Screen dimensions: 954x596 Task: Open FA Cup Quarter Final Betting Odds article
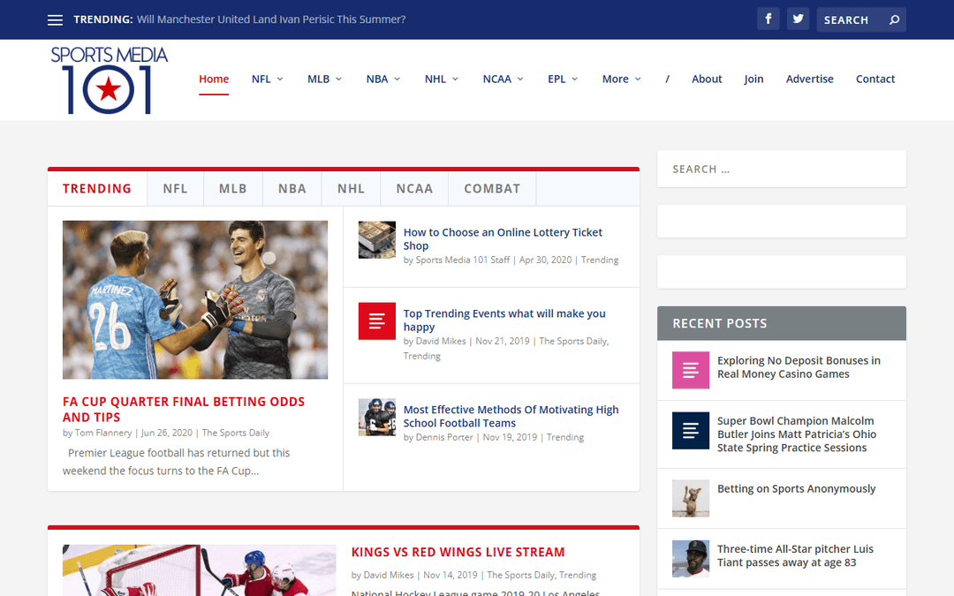tap(184, 410)
